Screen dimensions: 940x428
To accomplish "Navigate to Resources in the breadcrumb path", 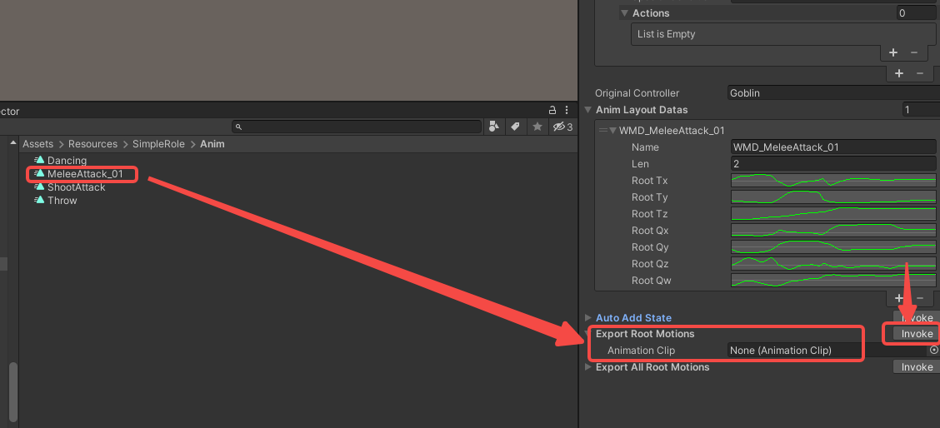I will tap(92, 144).
